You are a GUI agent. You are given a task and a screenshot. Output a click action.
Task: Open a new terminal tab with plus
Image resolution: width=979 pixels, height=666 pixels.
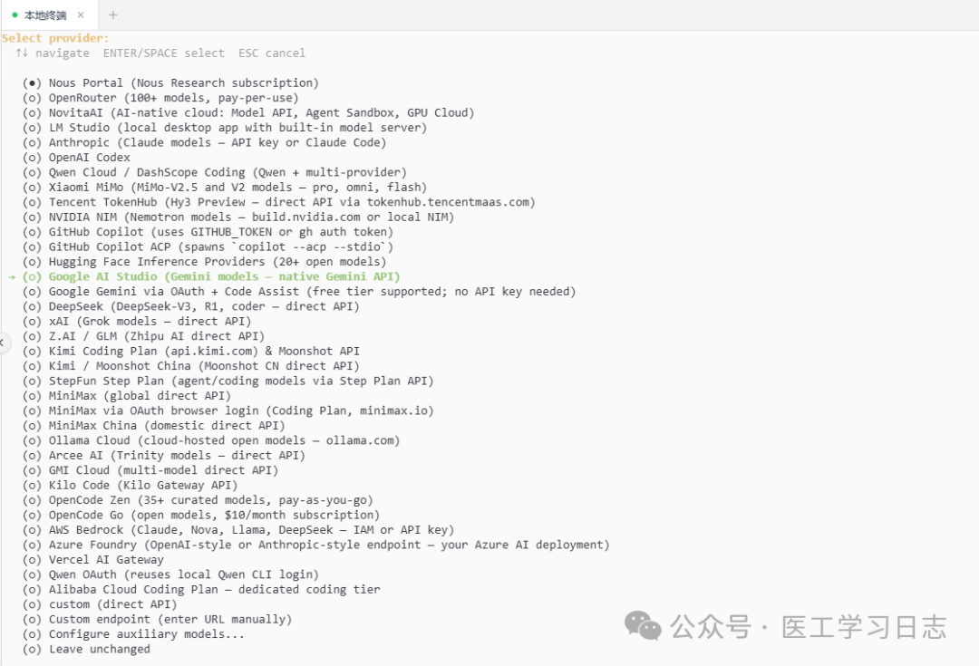click(113, 15)
